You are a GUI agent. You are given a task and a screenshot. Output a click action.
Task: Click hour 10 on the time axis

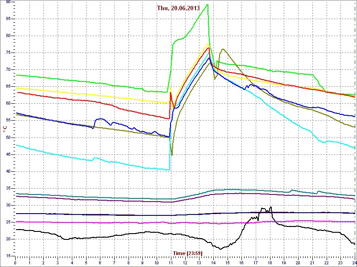click(x=157, y=263)
